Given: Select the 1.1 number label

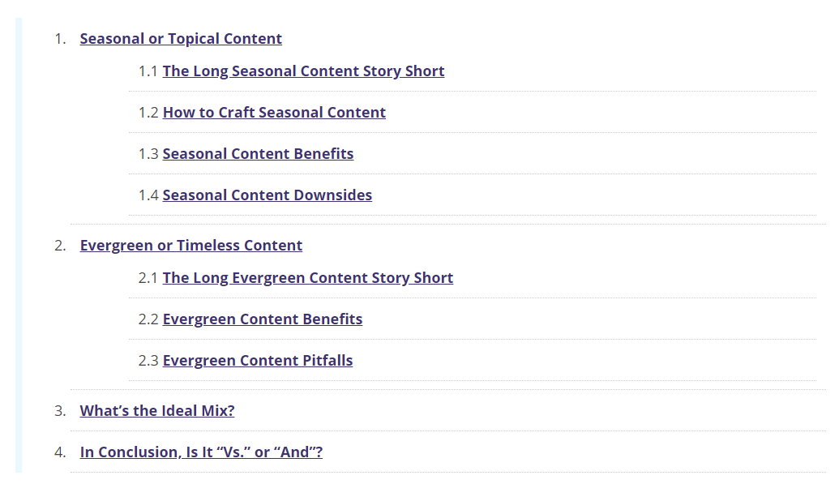Looking at the screenshot, I should pyautogui.click(x=149, y=71).
